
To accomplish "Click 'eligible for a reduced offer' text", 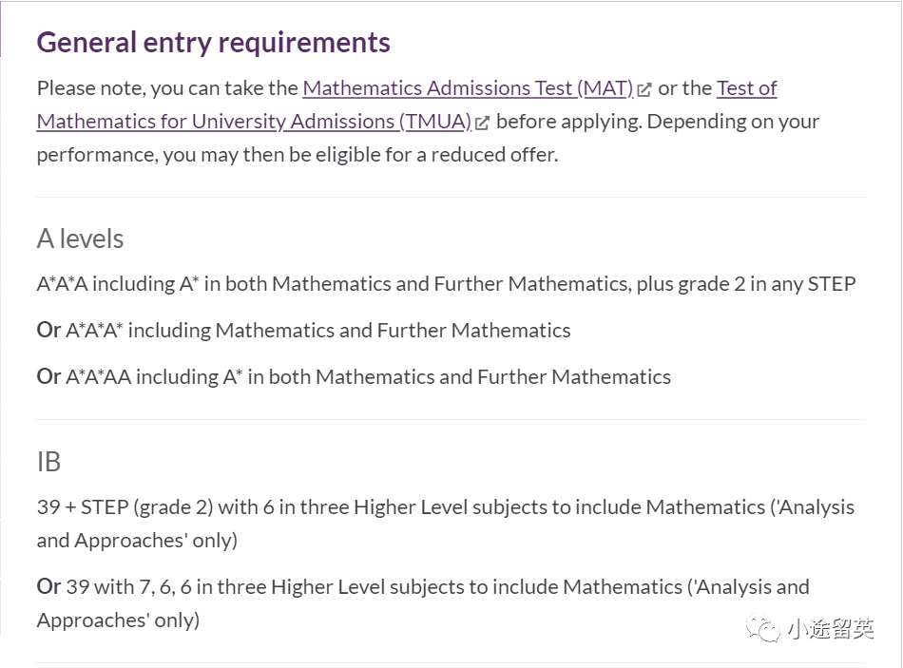I will click(x=447, y=155).
